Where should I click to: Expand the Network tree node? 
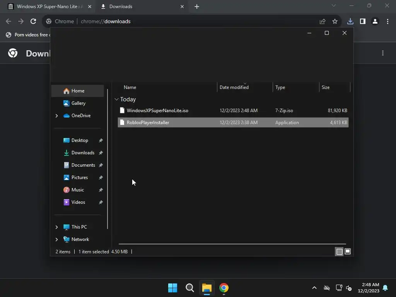coord(56,239)
